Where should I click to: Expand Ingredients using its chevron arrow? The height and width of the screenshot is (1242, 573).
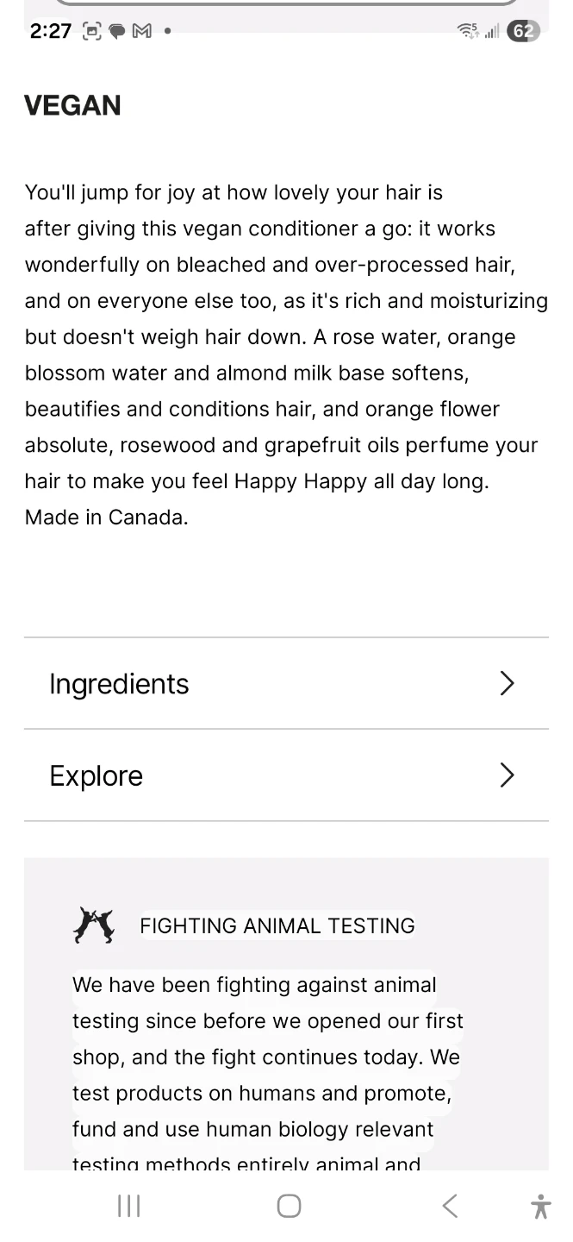click(507, 684)
